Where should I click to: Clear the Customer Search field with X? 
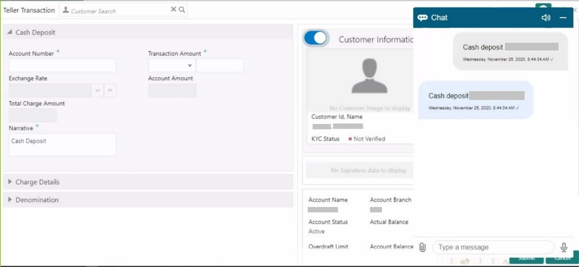173,9
